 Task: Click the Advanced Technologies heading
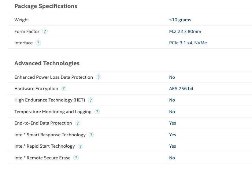click(x=47, y=63)
